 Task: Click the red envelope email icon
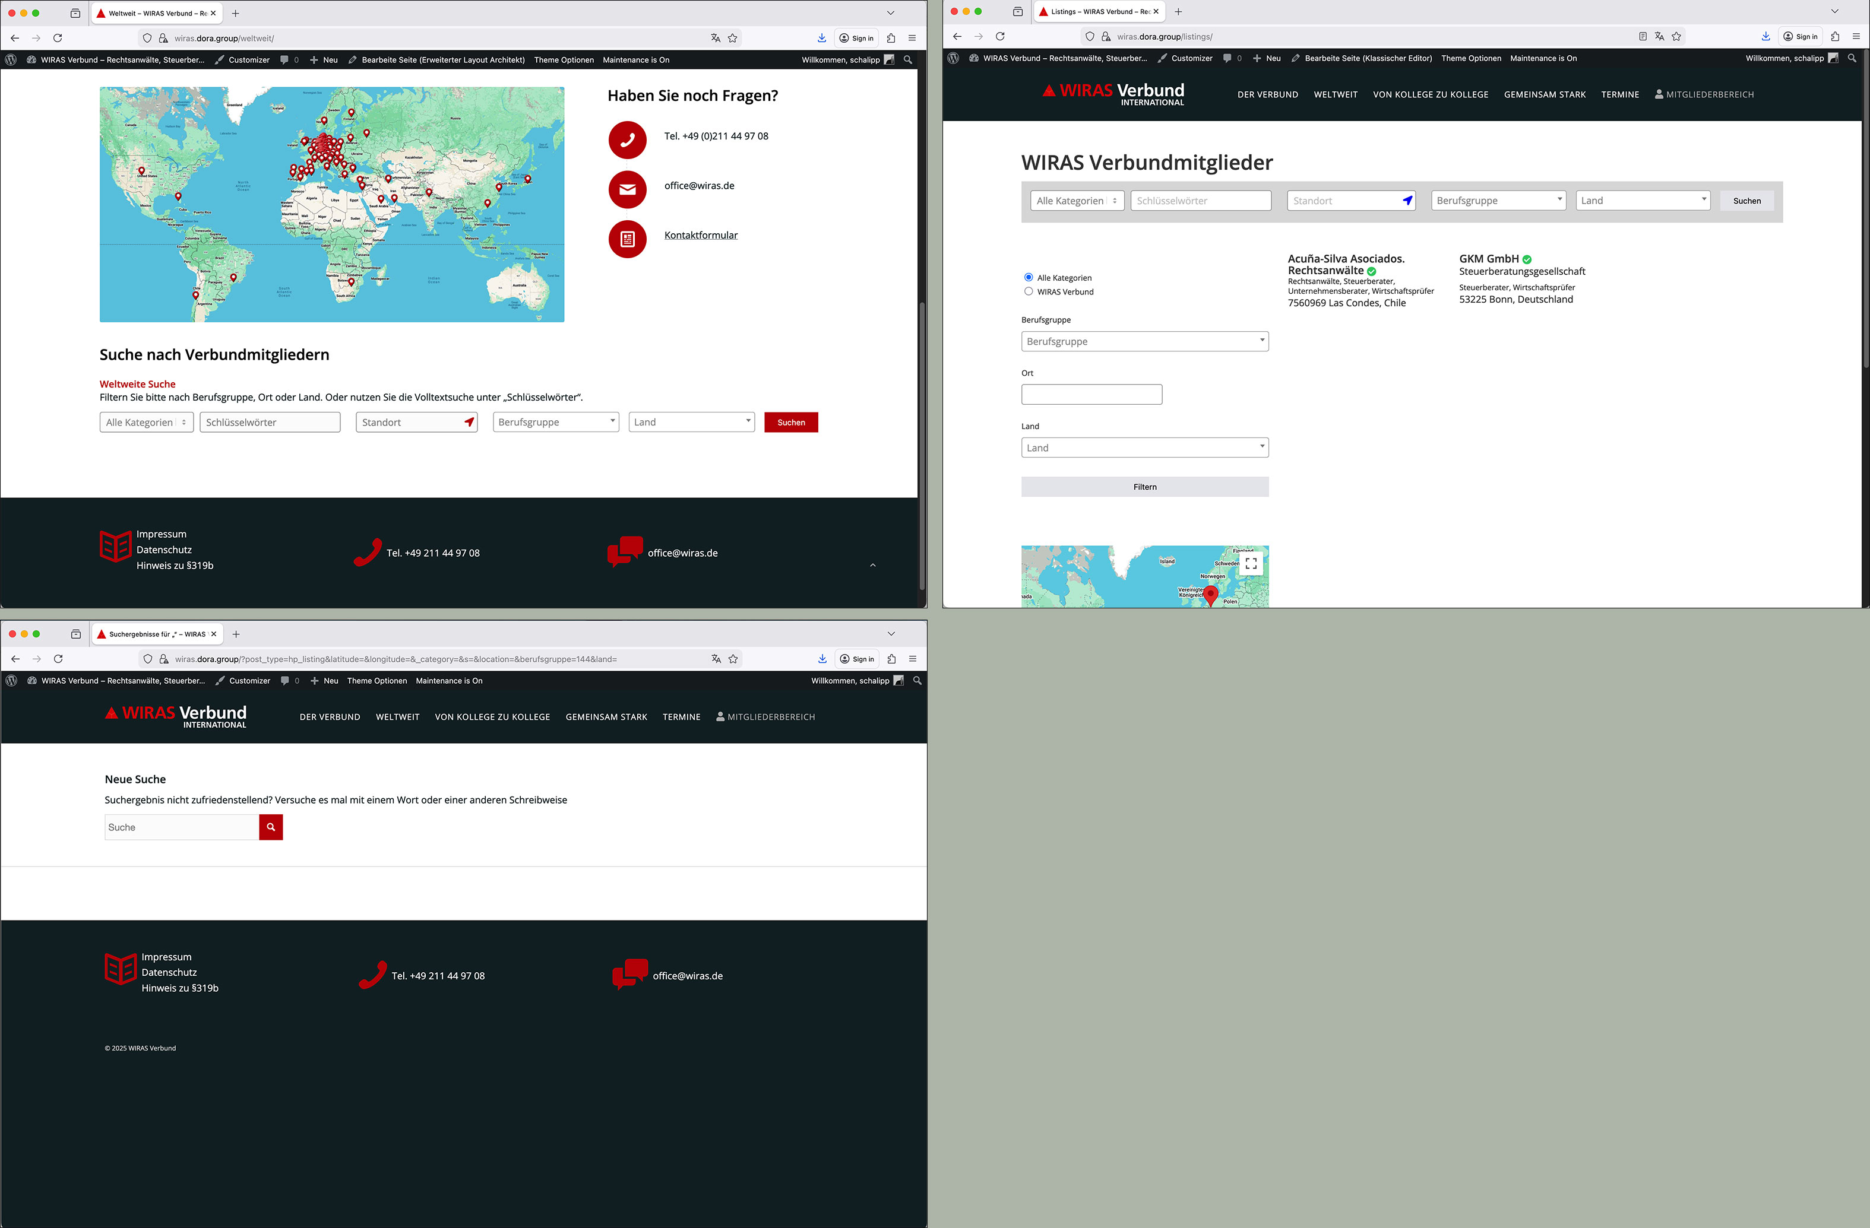[627, 189]
